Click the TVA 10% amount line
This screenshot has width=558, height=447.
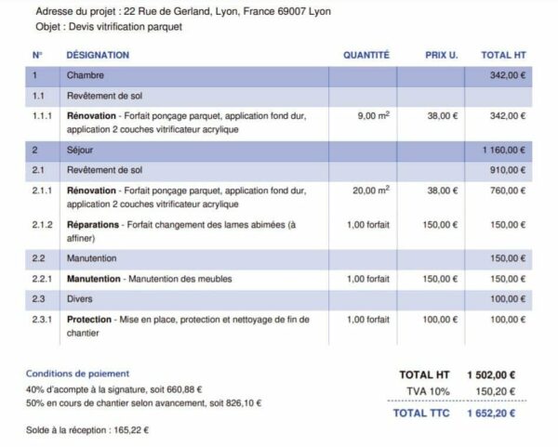460,391
